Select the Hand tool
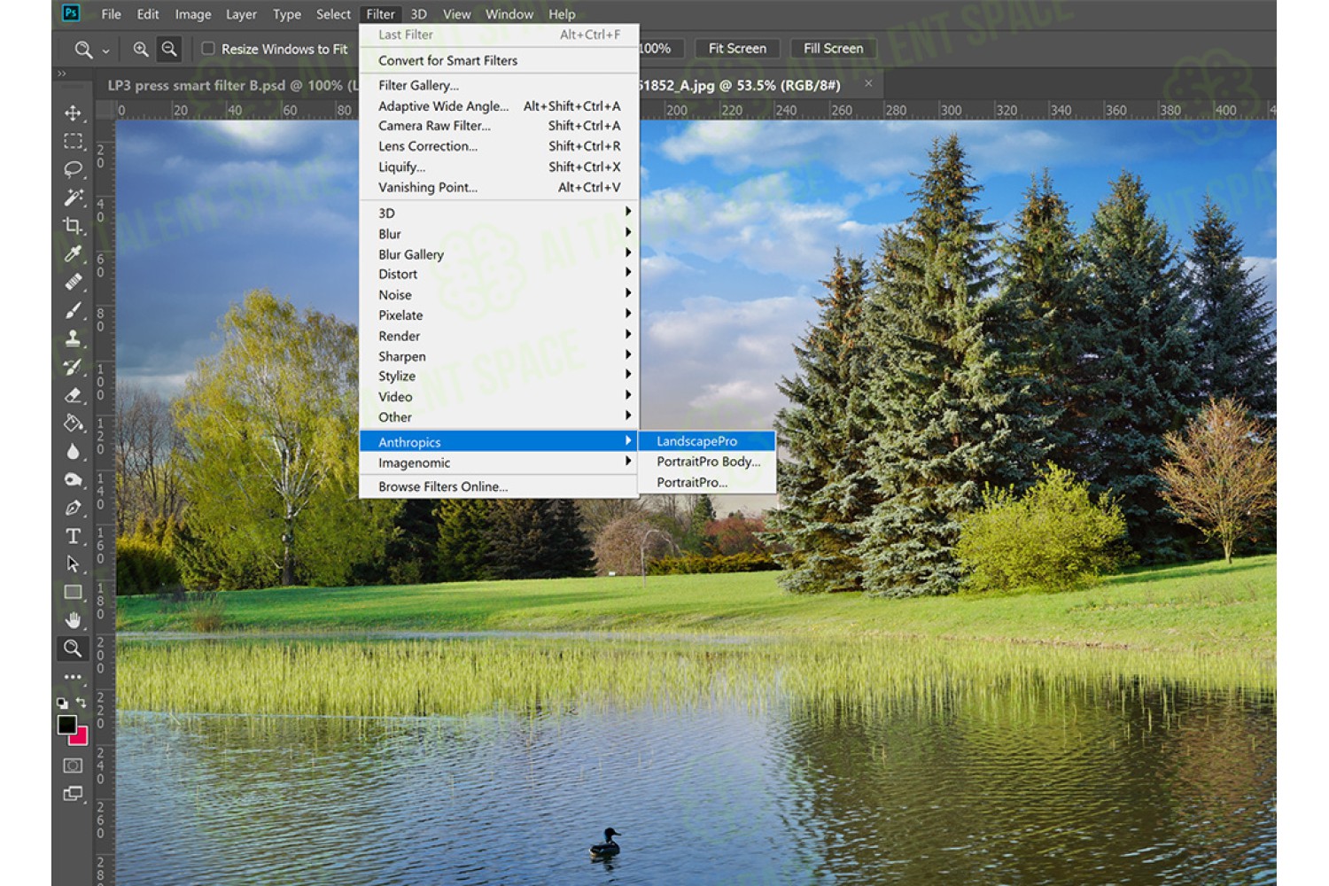The height and width of the screenshot is (886, 1329). (x=74, y=620)
